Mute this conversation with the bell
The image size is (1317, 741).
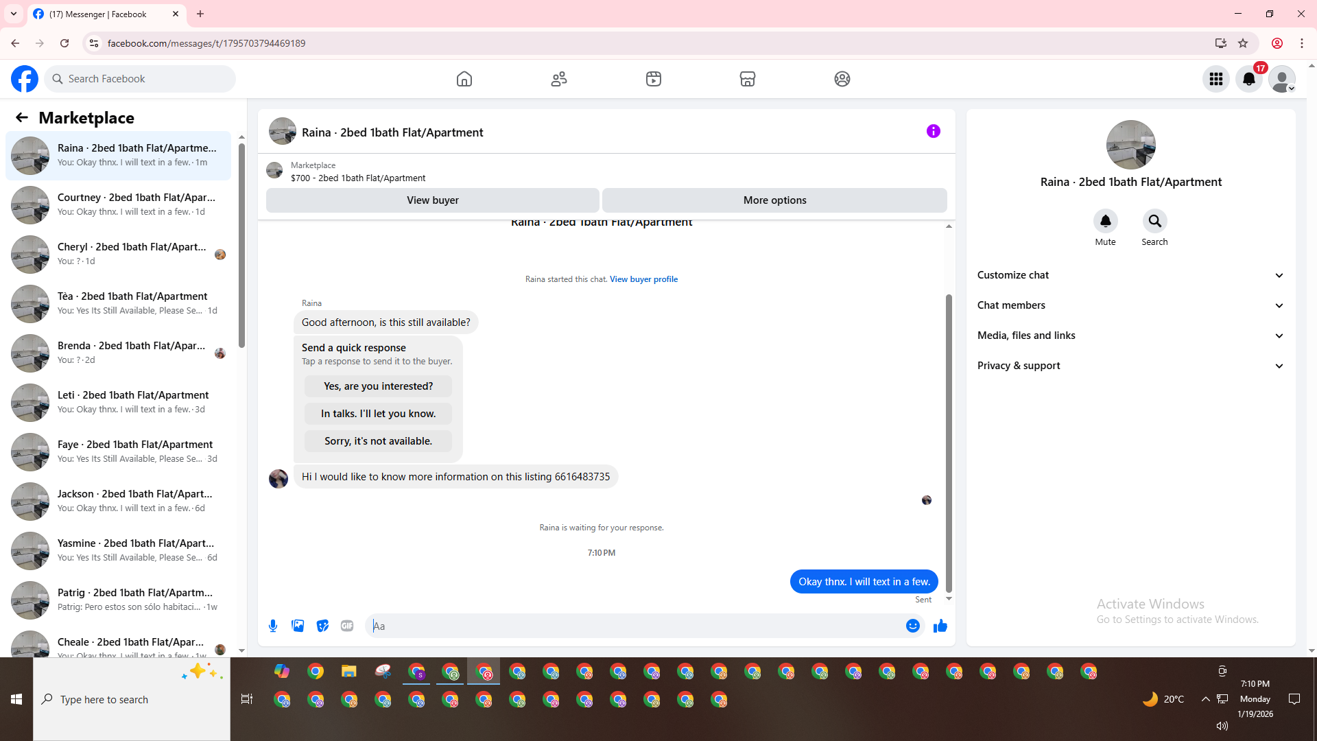(x=1105, y=222)
